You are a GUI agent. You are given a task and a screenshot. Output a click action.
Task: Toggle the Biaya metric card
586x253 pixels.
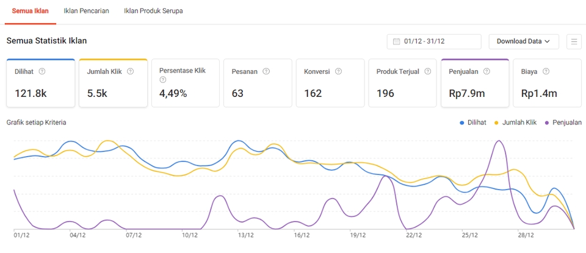(547, 83)
